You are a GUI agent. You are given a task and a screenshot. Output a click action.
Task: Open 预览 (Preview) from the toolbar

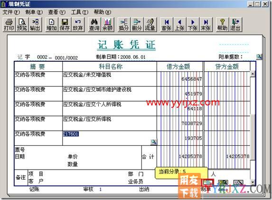pyautogui.click(x=22, y=25)
